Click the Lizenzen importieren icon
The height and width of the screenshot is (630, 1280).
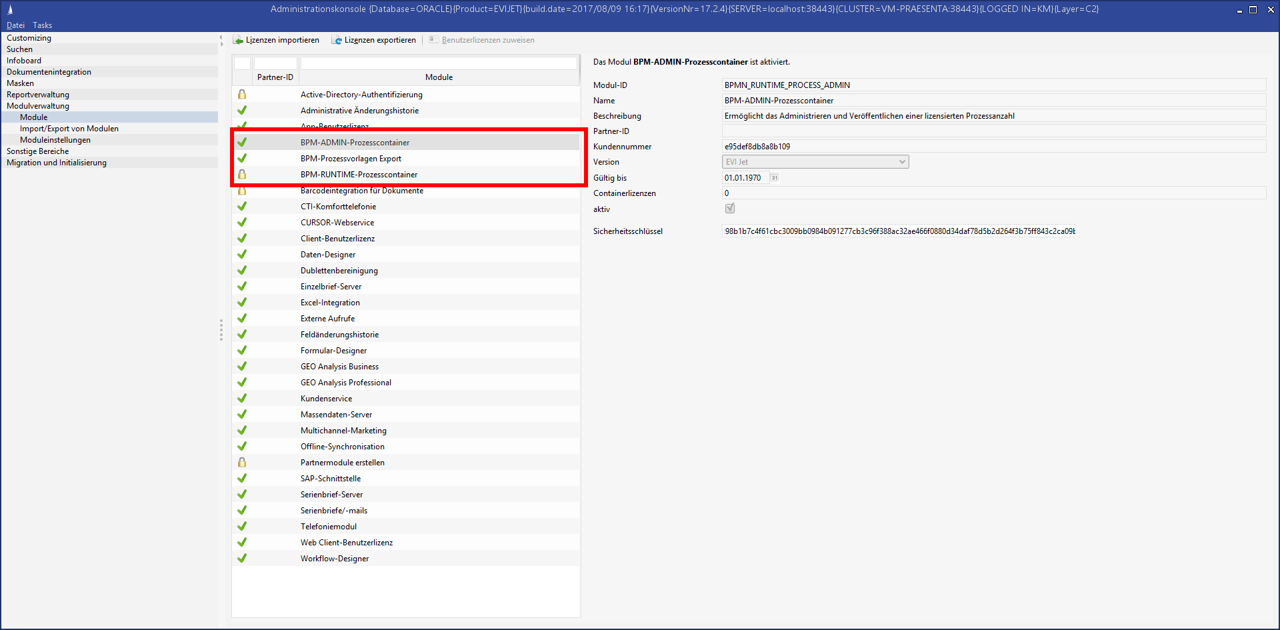238,40
